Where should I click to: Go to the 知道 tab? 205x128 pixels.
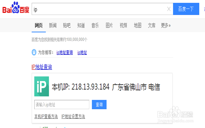[x=81, y=25]
